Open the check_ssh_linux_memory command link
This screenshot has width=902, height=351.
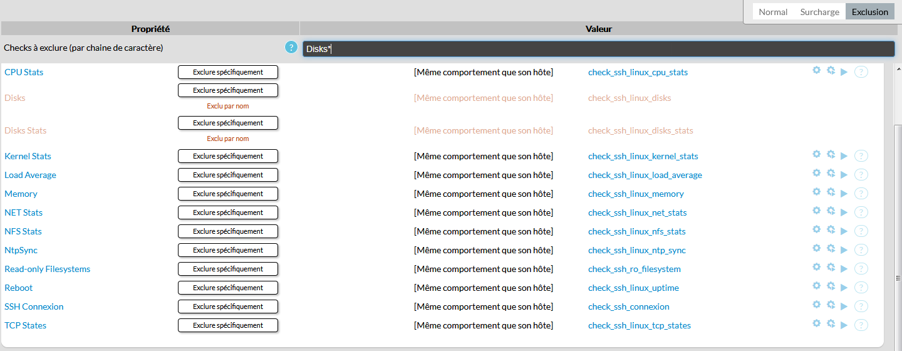(636, 194)
